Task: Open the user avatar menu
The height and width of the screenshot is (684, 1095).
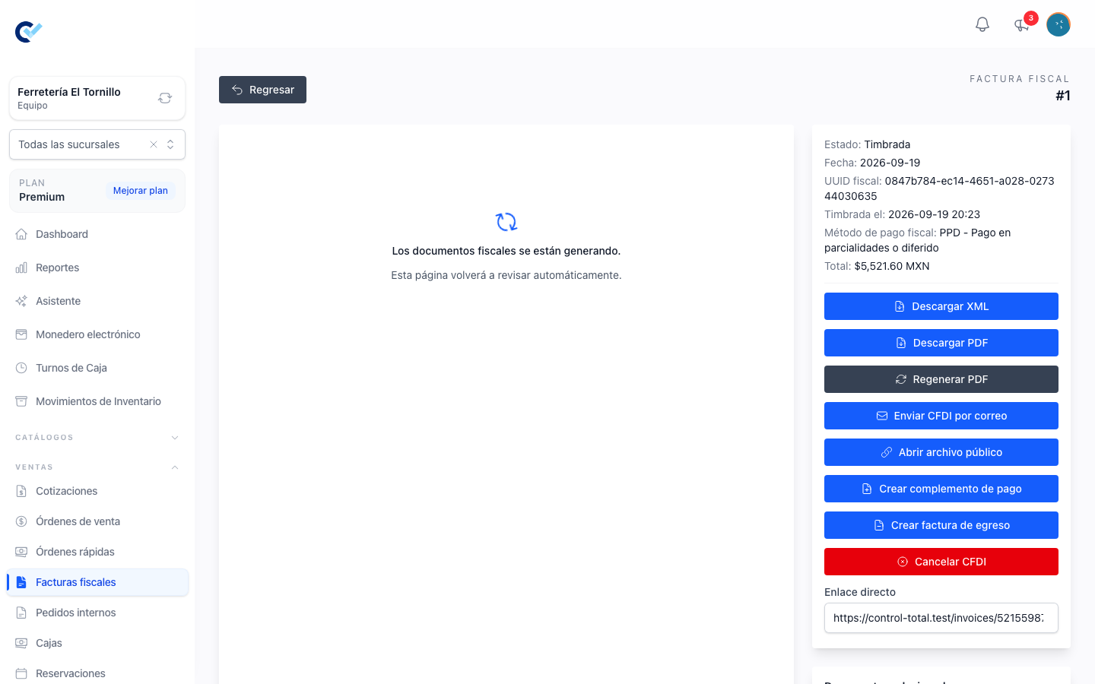Action: 1058,24
